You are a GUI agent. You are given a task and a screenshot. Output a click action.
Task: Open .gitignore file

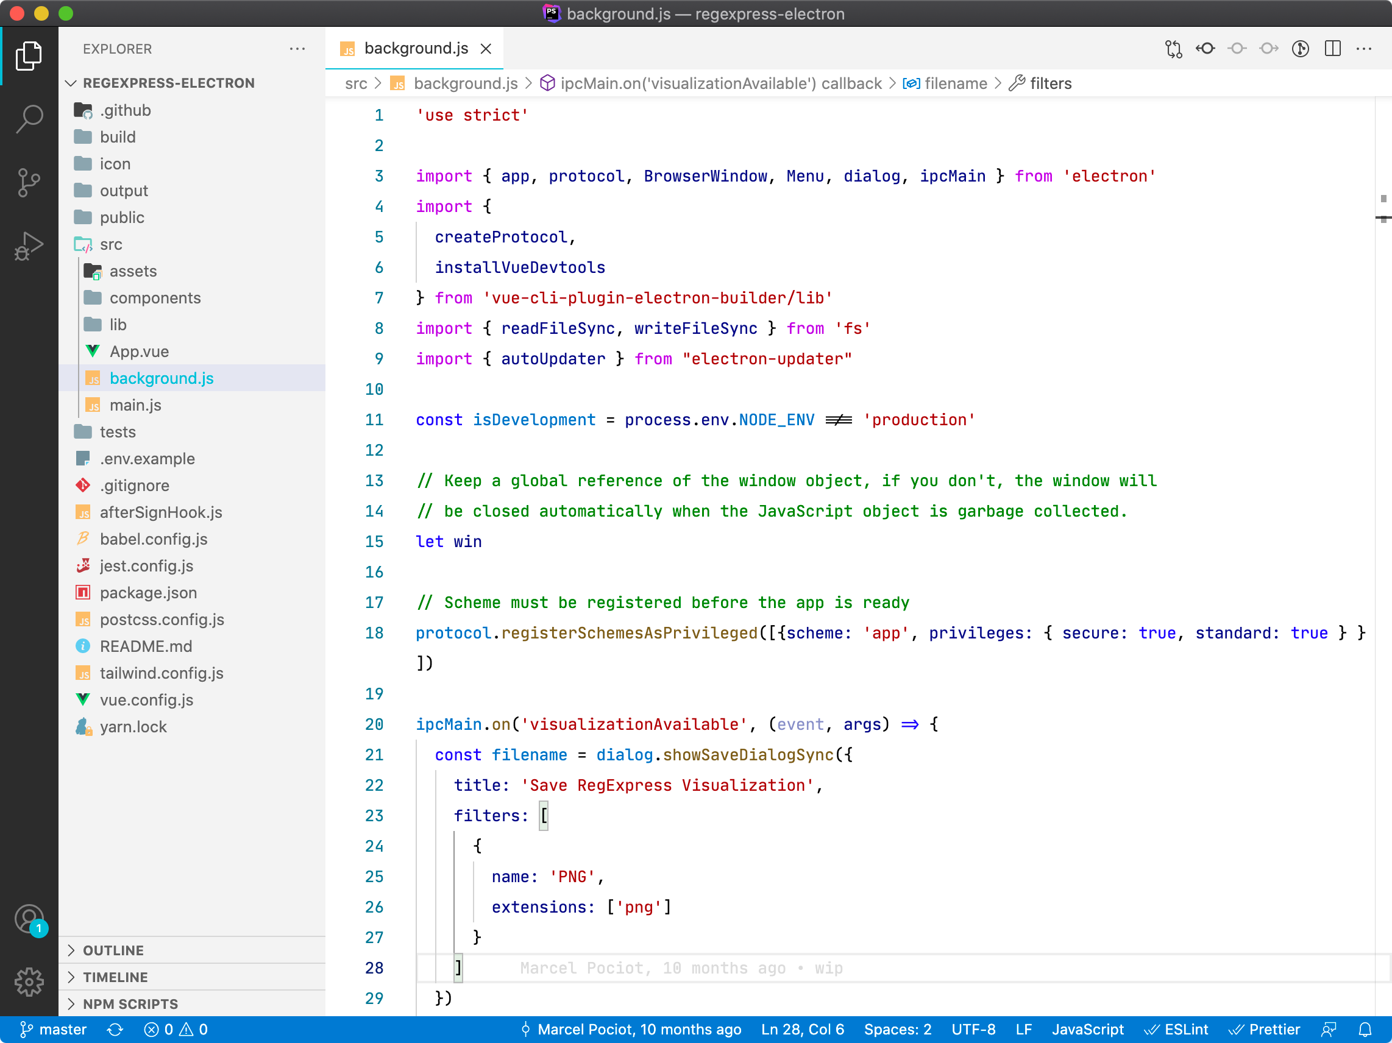point(192,486)
